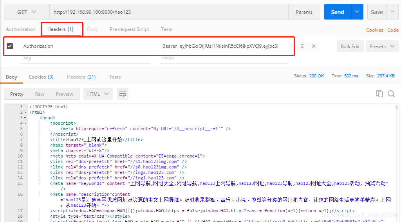Click the title tag line
Image resolution: width=401 pixels, height=222 pixels.
(96, 140)
